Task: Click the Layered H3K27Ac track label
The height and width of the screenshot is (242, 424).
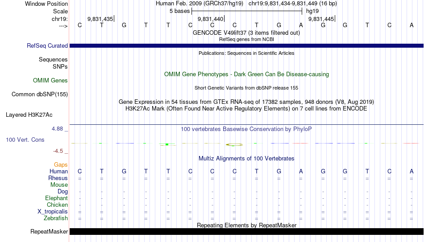Action: coord(29,115)
